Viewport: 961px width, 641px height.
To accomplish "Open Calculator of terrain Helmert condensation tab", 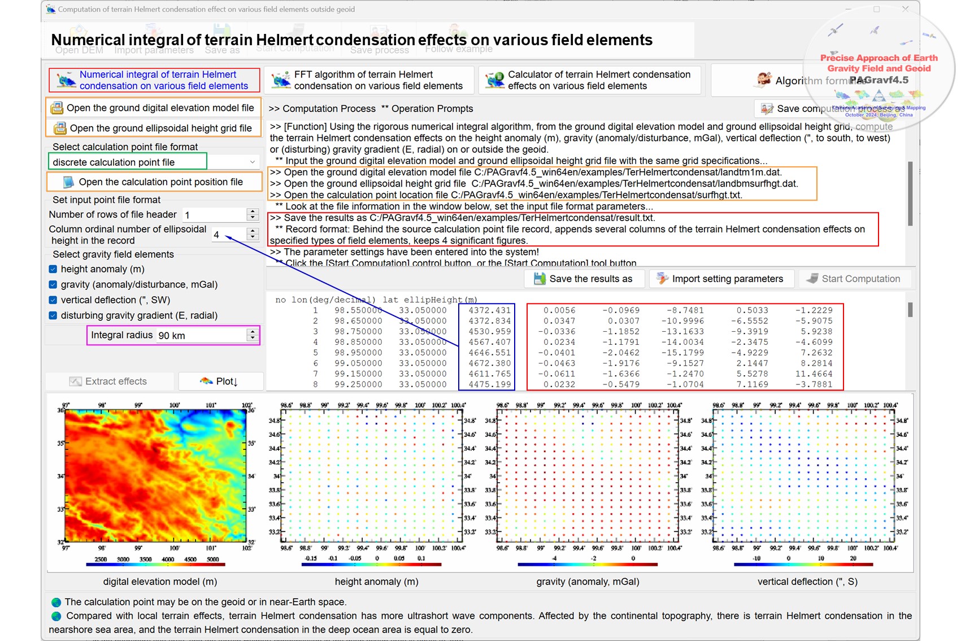I will point(589,80).
